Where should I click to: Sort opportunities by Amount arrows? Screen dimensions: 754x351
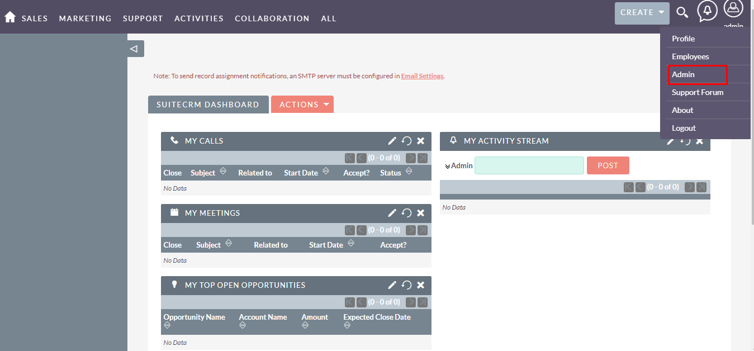(x=305, y=325)
